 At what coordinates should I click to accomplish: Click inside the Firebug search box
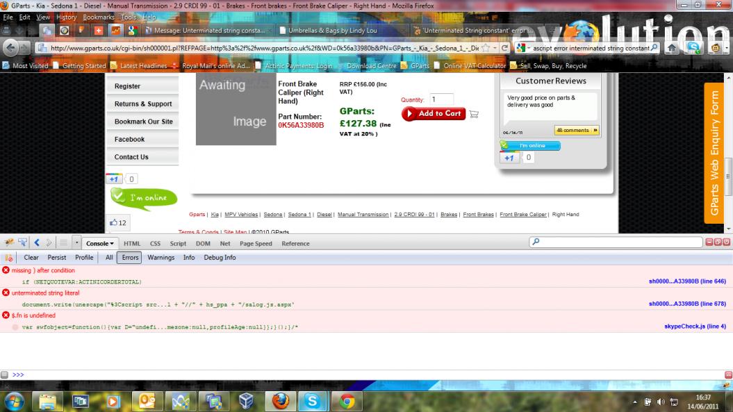[616, 242]
